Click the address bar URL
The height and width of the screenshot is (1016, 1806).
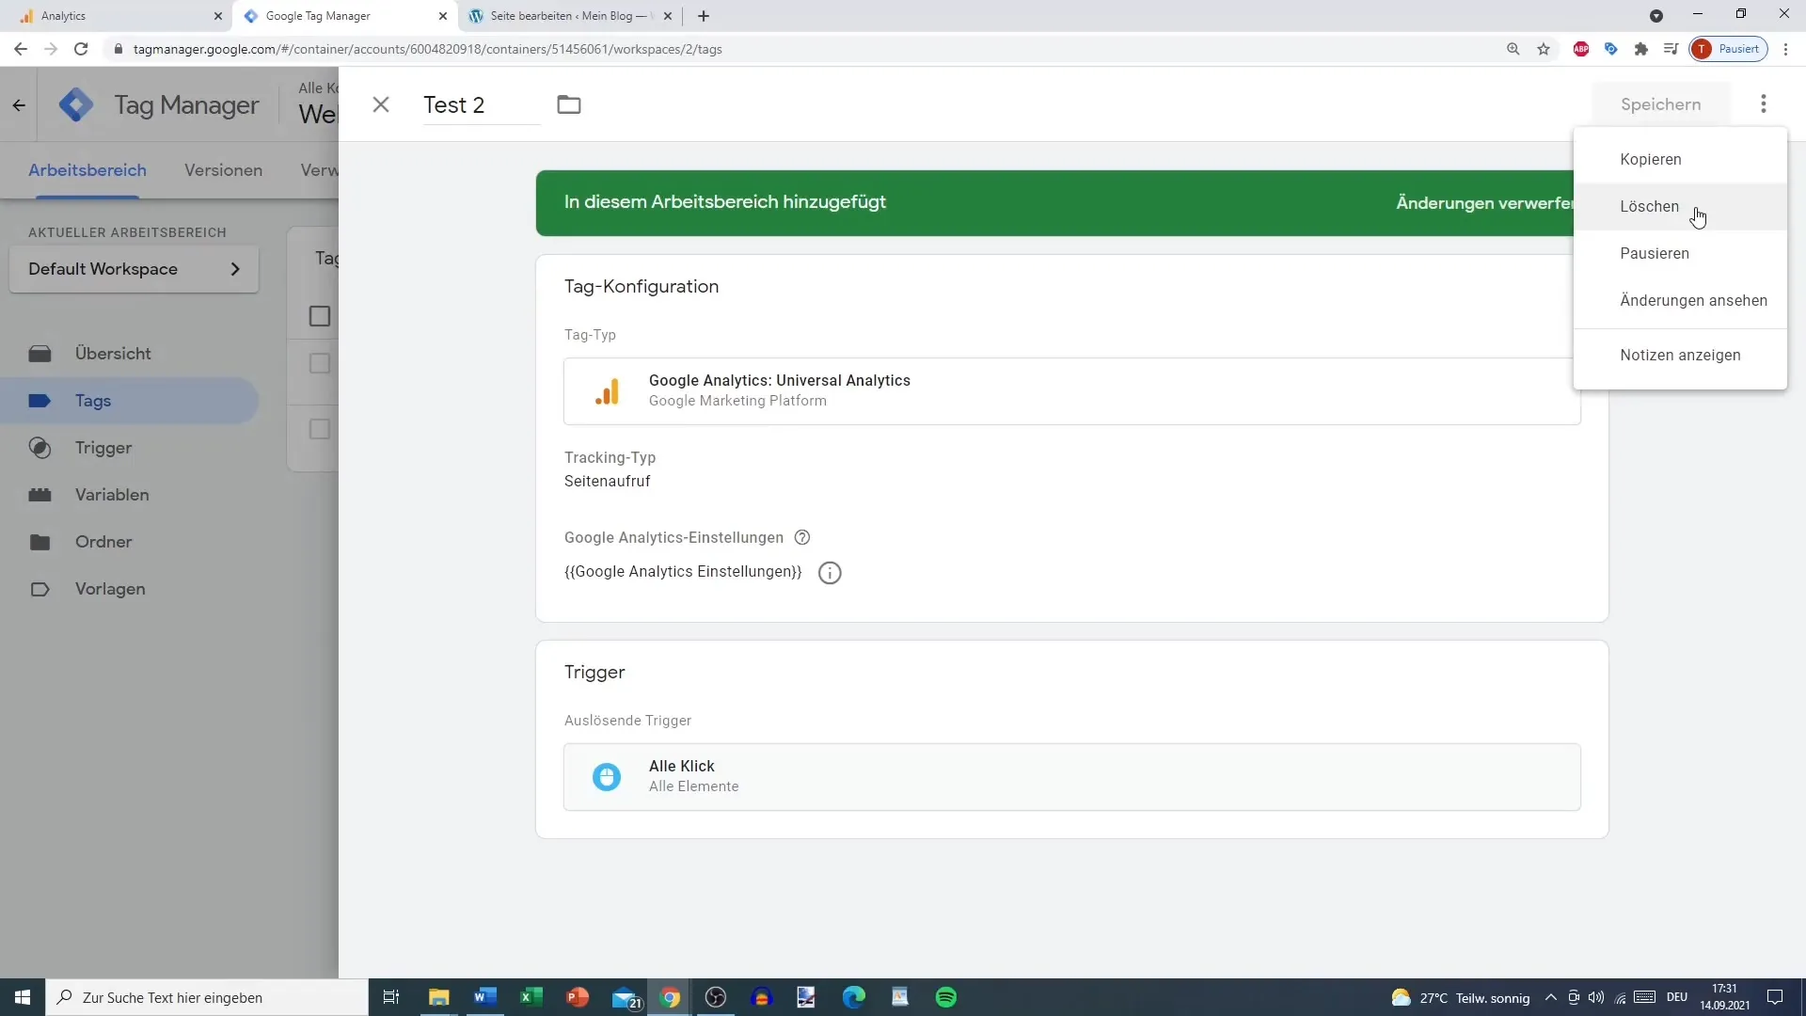[x=428, y=49]
